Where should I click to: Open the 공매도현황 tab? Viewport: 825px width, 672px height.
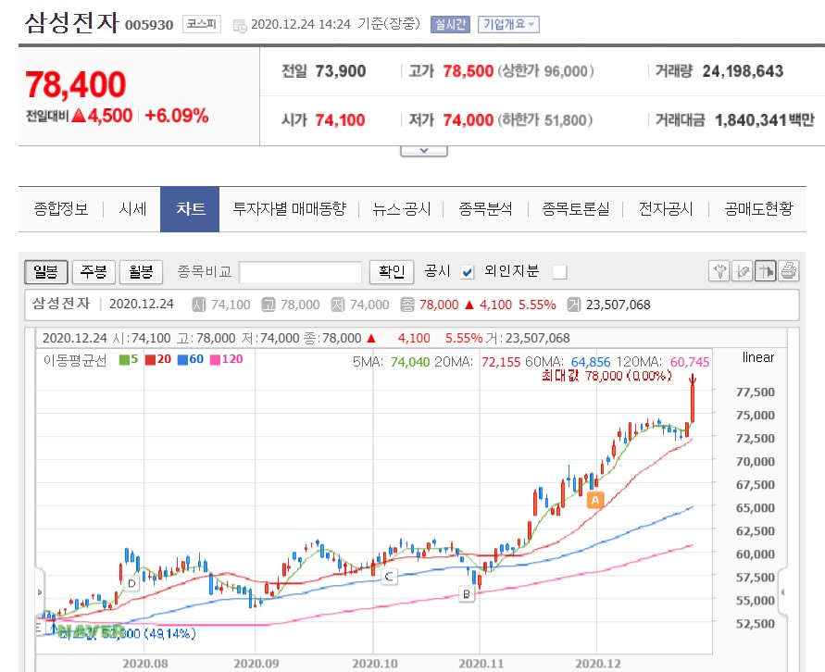(x=758, y=209)
